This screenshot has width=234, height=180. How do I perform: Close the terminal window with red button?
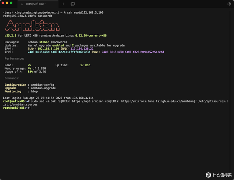[x=3, y=3]
